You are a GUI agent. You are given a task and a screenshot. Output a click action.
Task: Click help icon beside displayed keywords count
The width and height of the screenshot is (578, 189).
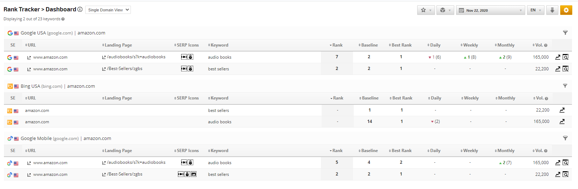pyautogui.click(x=63, y=19)
